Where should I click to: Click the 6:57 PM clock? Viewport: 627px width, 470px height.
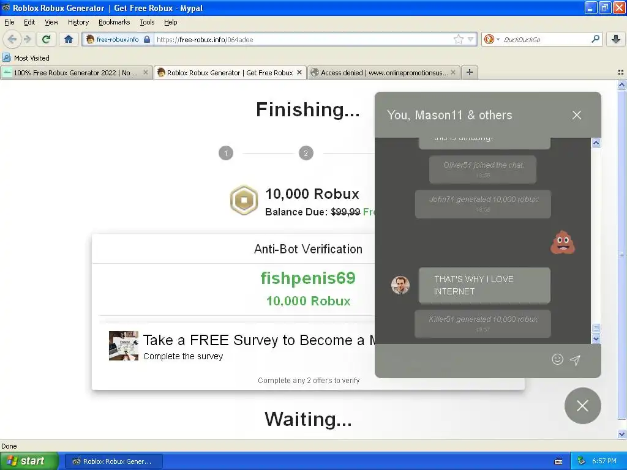click(604, 461)
